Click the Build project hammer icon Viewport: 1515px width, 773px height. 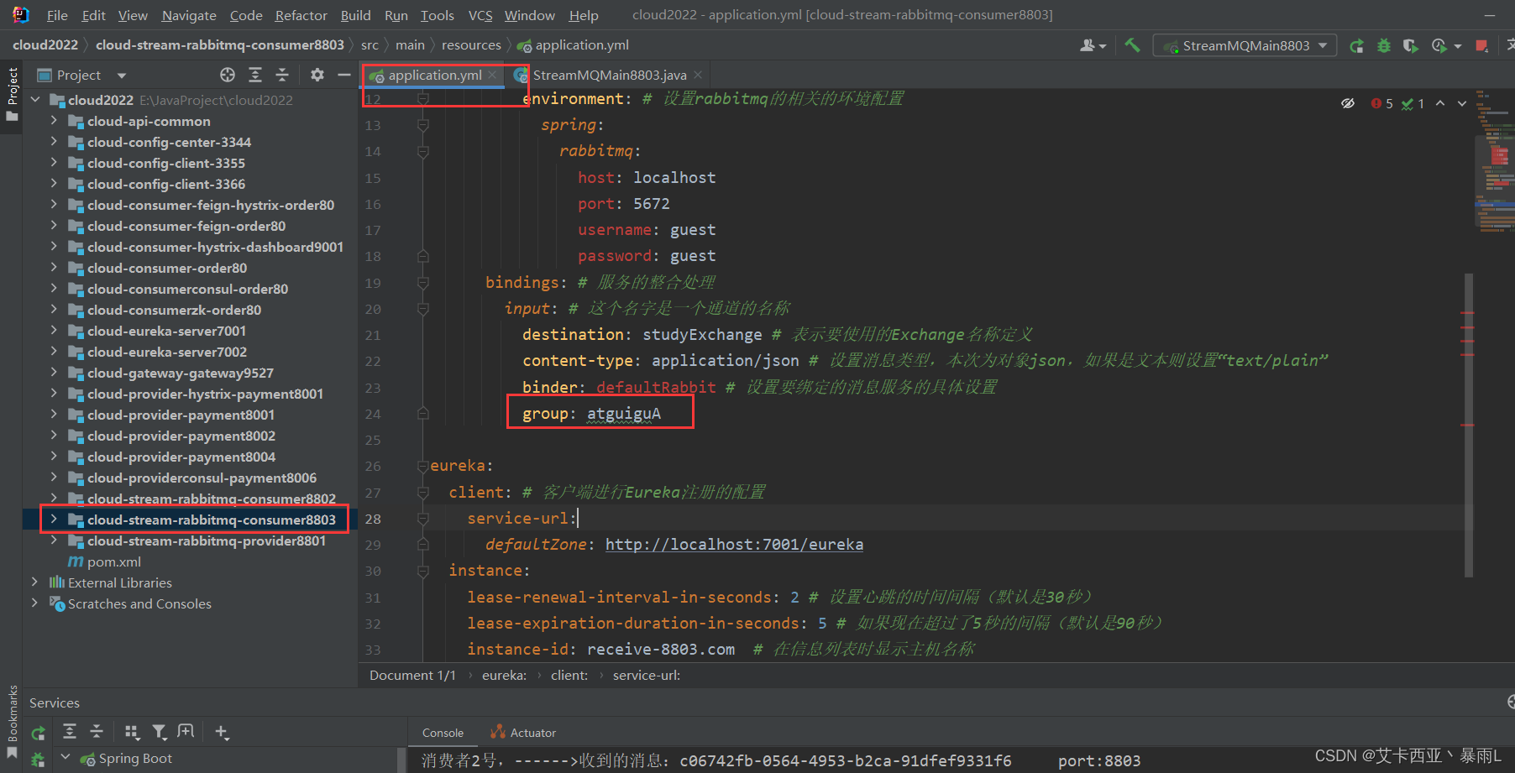coord(1133,45)
